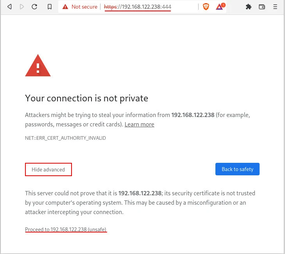Open the Brave Rewards triangle icon
The width and height of the screenshot is (285, 254).
(x=219, y=7)
